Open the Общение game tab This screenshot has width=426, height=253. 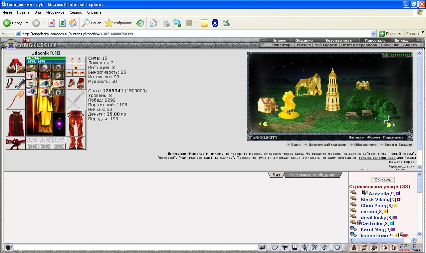304,40
